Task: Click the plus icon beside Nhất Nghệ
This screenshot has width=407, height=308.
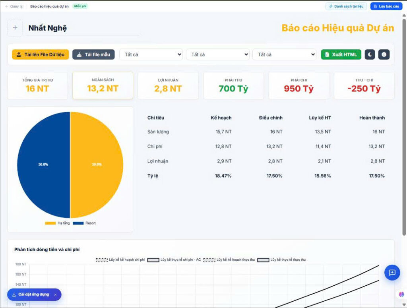Action: point(15,27)
